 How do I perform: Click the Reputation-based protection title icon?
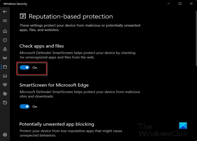point(23,16)
